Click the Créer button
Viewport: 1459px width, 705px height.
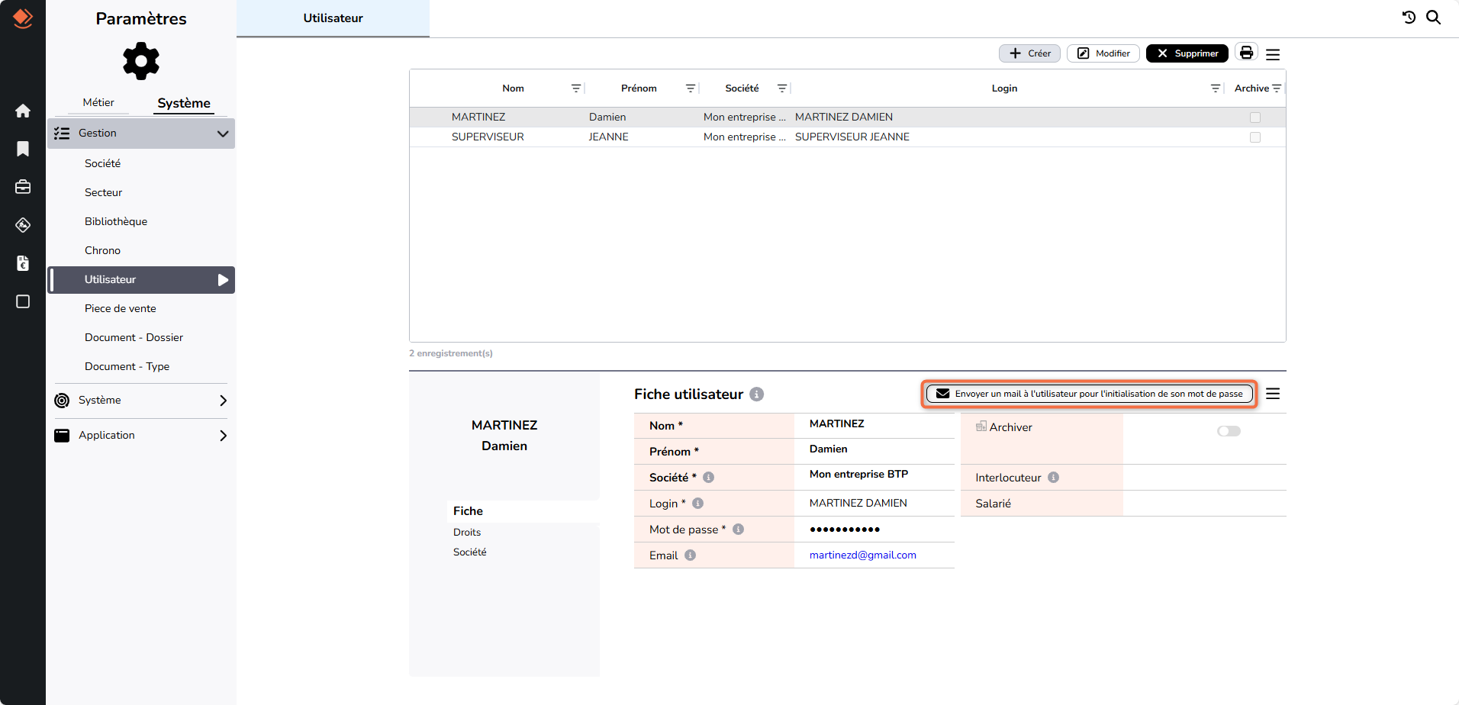(1029, 53)
